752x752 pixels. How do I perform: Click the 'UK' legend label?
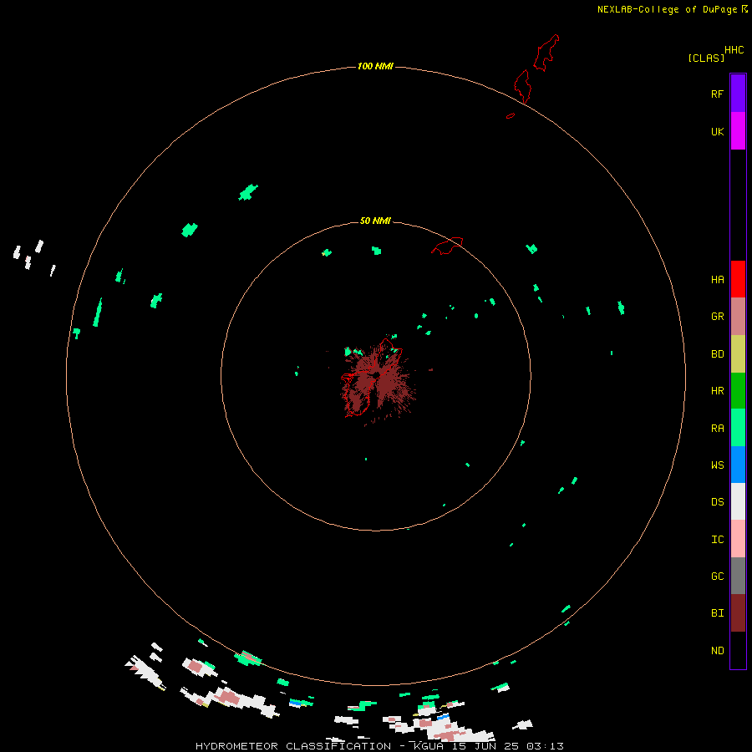[718, 131]
